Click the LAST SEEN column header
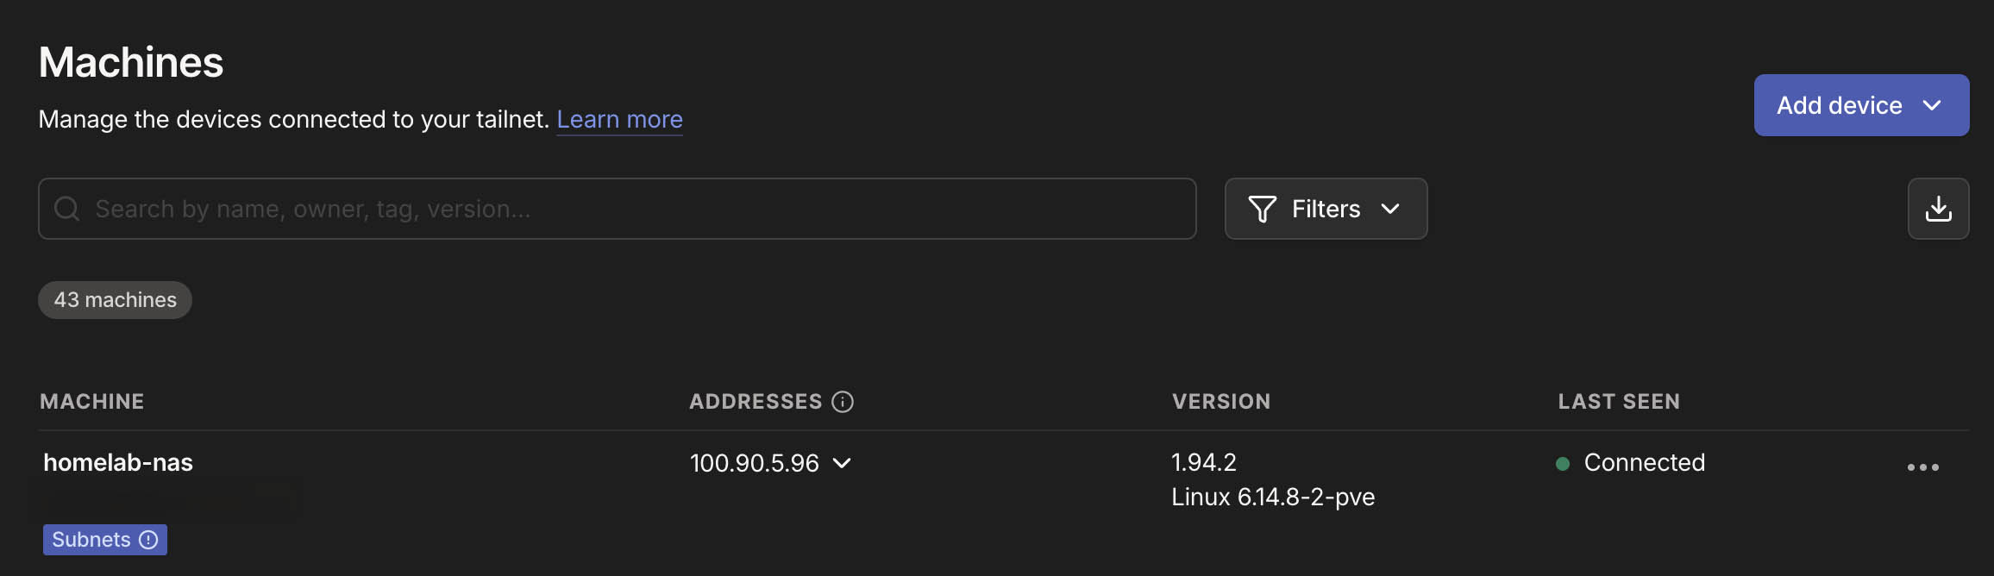Screen dimensions: 1994x576 tap(1619, 402)
